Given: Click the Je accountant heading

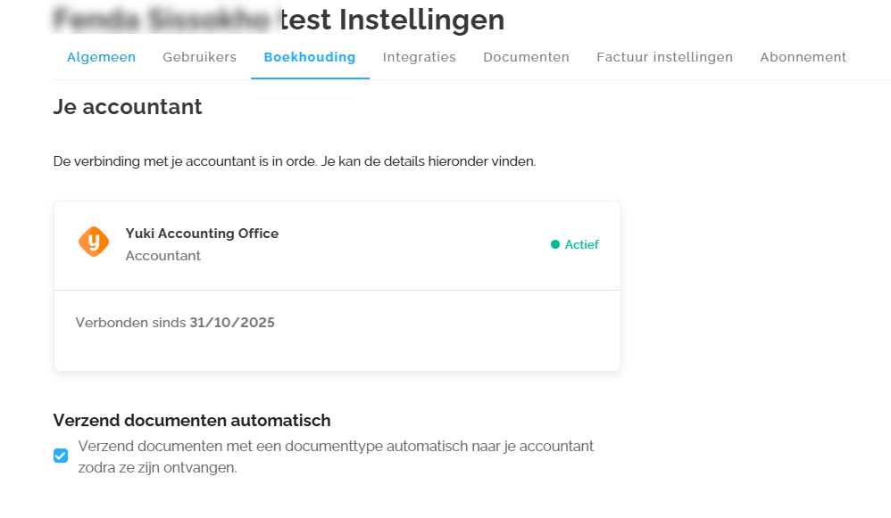Looking at the screenshot, I should 128,107.
